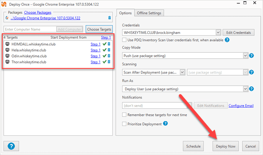Select the HEIMDALL.whiskeytime.club target row
This screenshot has width=263, height=155.
(x=58, y=44)
